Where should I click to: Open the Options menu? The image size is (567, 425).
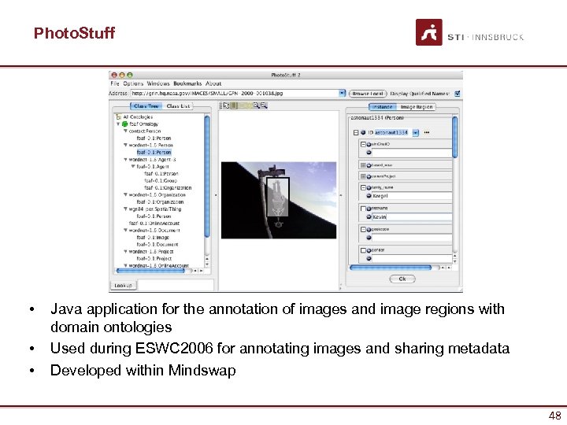coord(133,83)
